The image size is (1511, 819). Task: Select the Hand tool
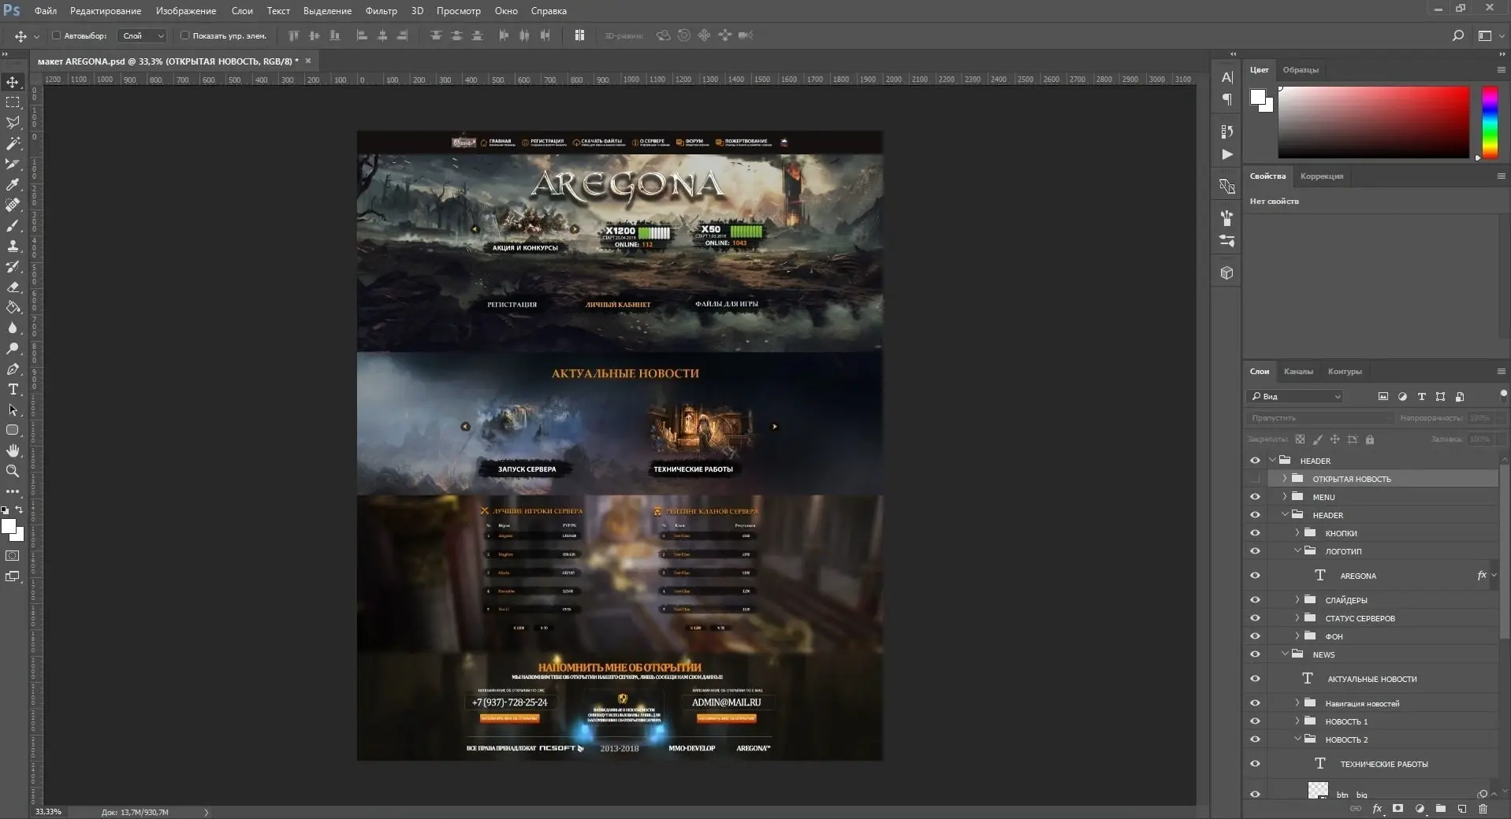(13, 450)
